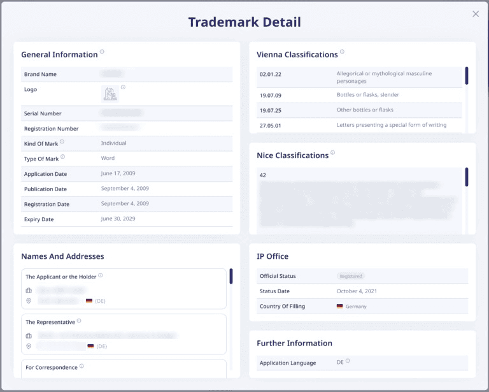The height and width of the screenshot is (392, 489).
Task: Click 'Bottles or flasks, slender' description
Action: pos(367,94)
